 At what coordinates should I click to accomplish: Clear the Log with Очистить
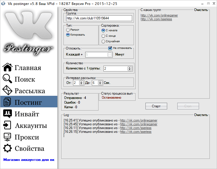point(201,115)
